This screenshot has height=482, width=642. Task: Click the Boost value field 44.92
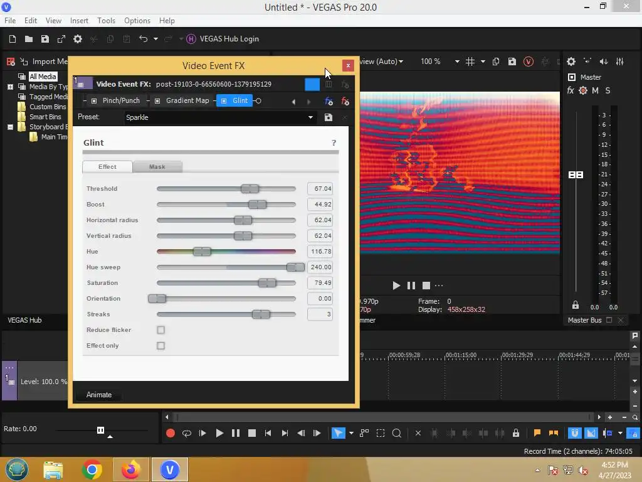tap(320, 204)
